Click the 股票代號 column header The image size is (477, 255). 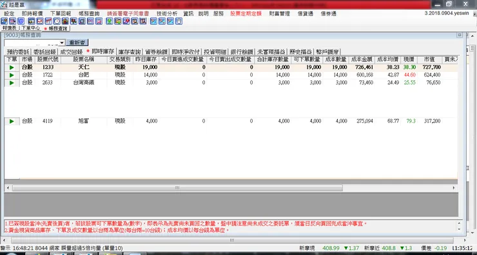coord(48,60)
